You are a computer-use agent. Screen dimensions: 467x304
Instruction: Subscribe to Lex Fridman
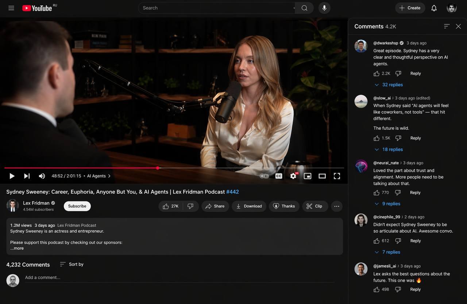77,206
